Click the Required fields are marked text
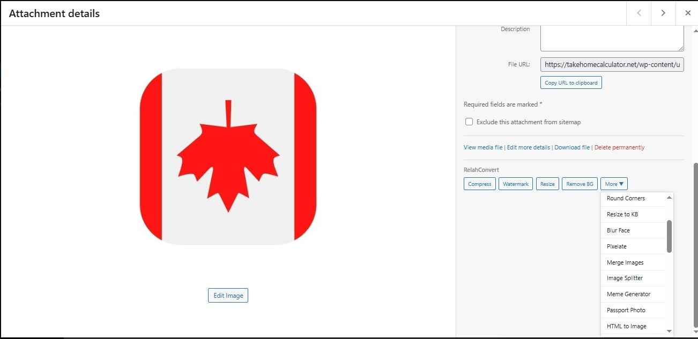This screenshot has width=698, height=339. (x=503, y=104)
